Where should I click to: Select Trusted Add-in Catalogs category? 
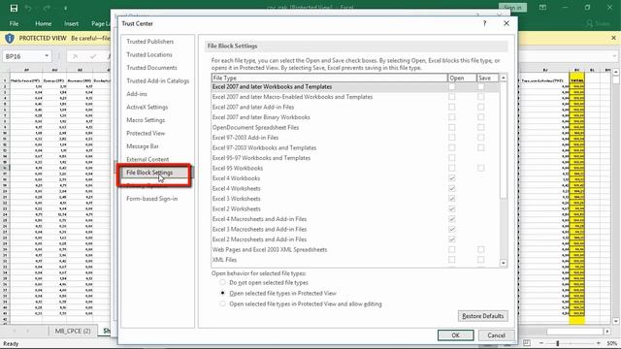(157, 80)
